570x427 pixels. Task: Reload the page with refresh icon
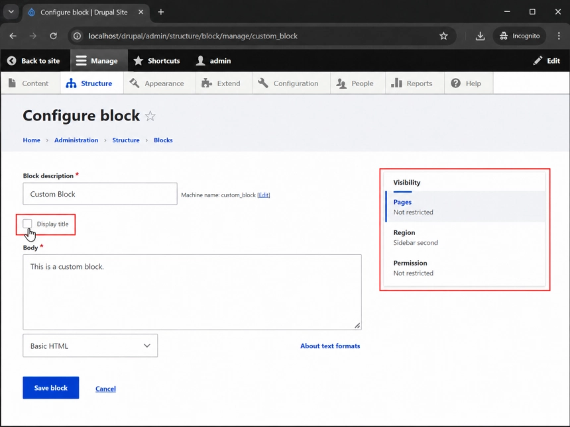pyautogui.click(x=54, y=36)
